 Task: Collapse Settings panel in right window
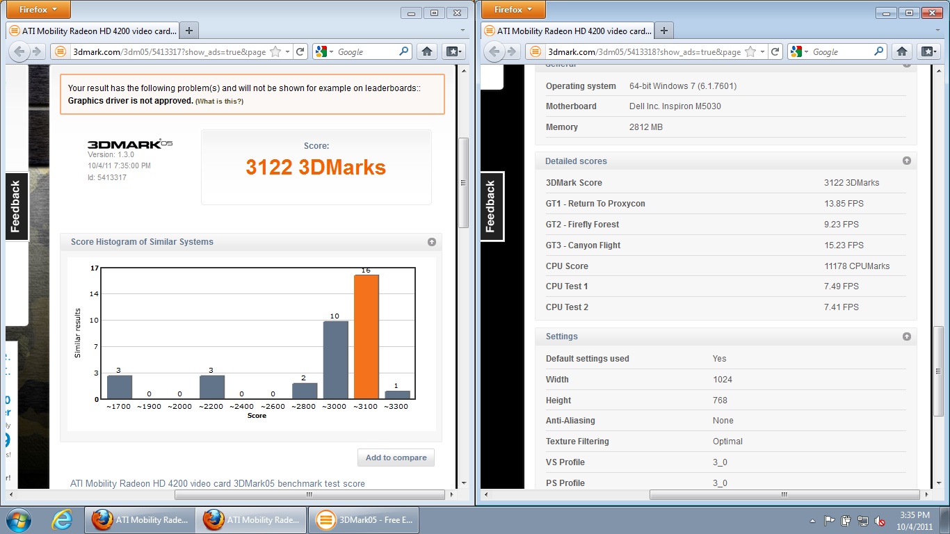907,337
